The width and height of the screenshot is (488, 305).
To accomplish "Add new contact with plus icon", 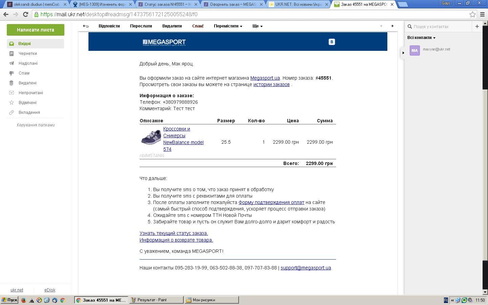I will [477, 26].
